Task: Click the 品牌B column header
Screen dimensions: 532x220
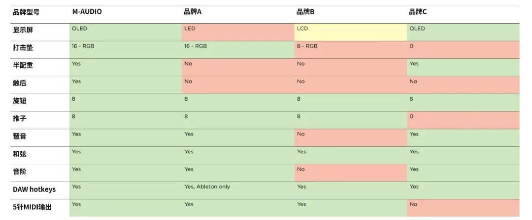Action: pyautogui.click(x=305, y=12)
